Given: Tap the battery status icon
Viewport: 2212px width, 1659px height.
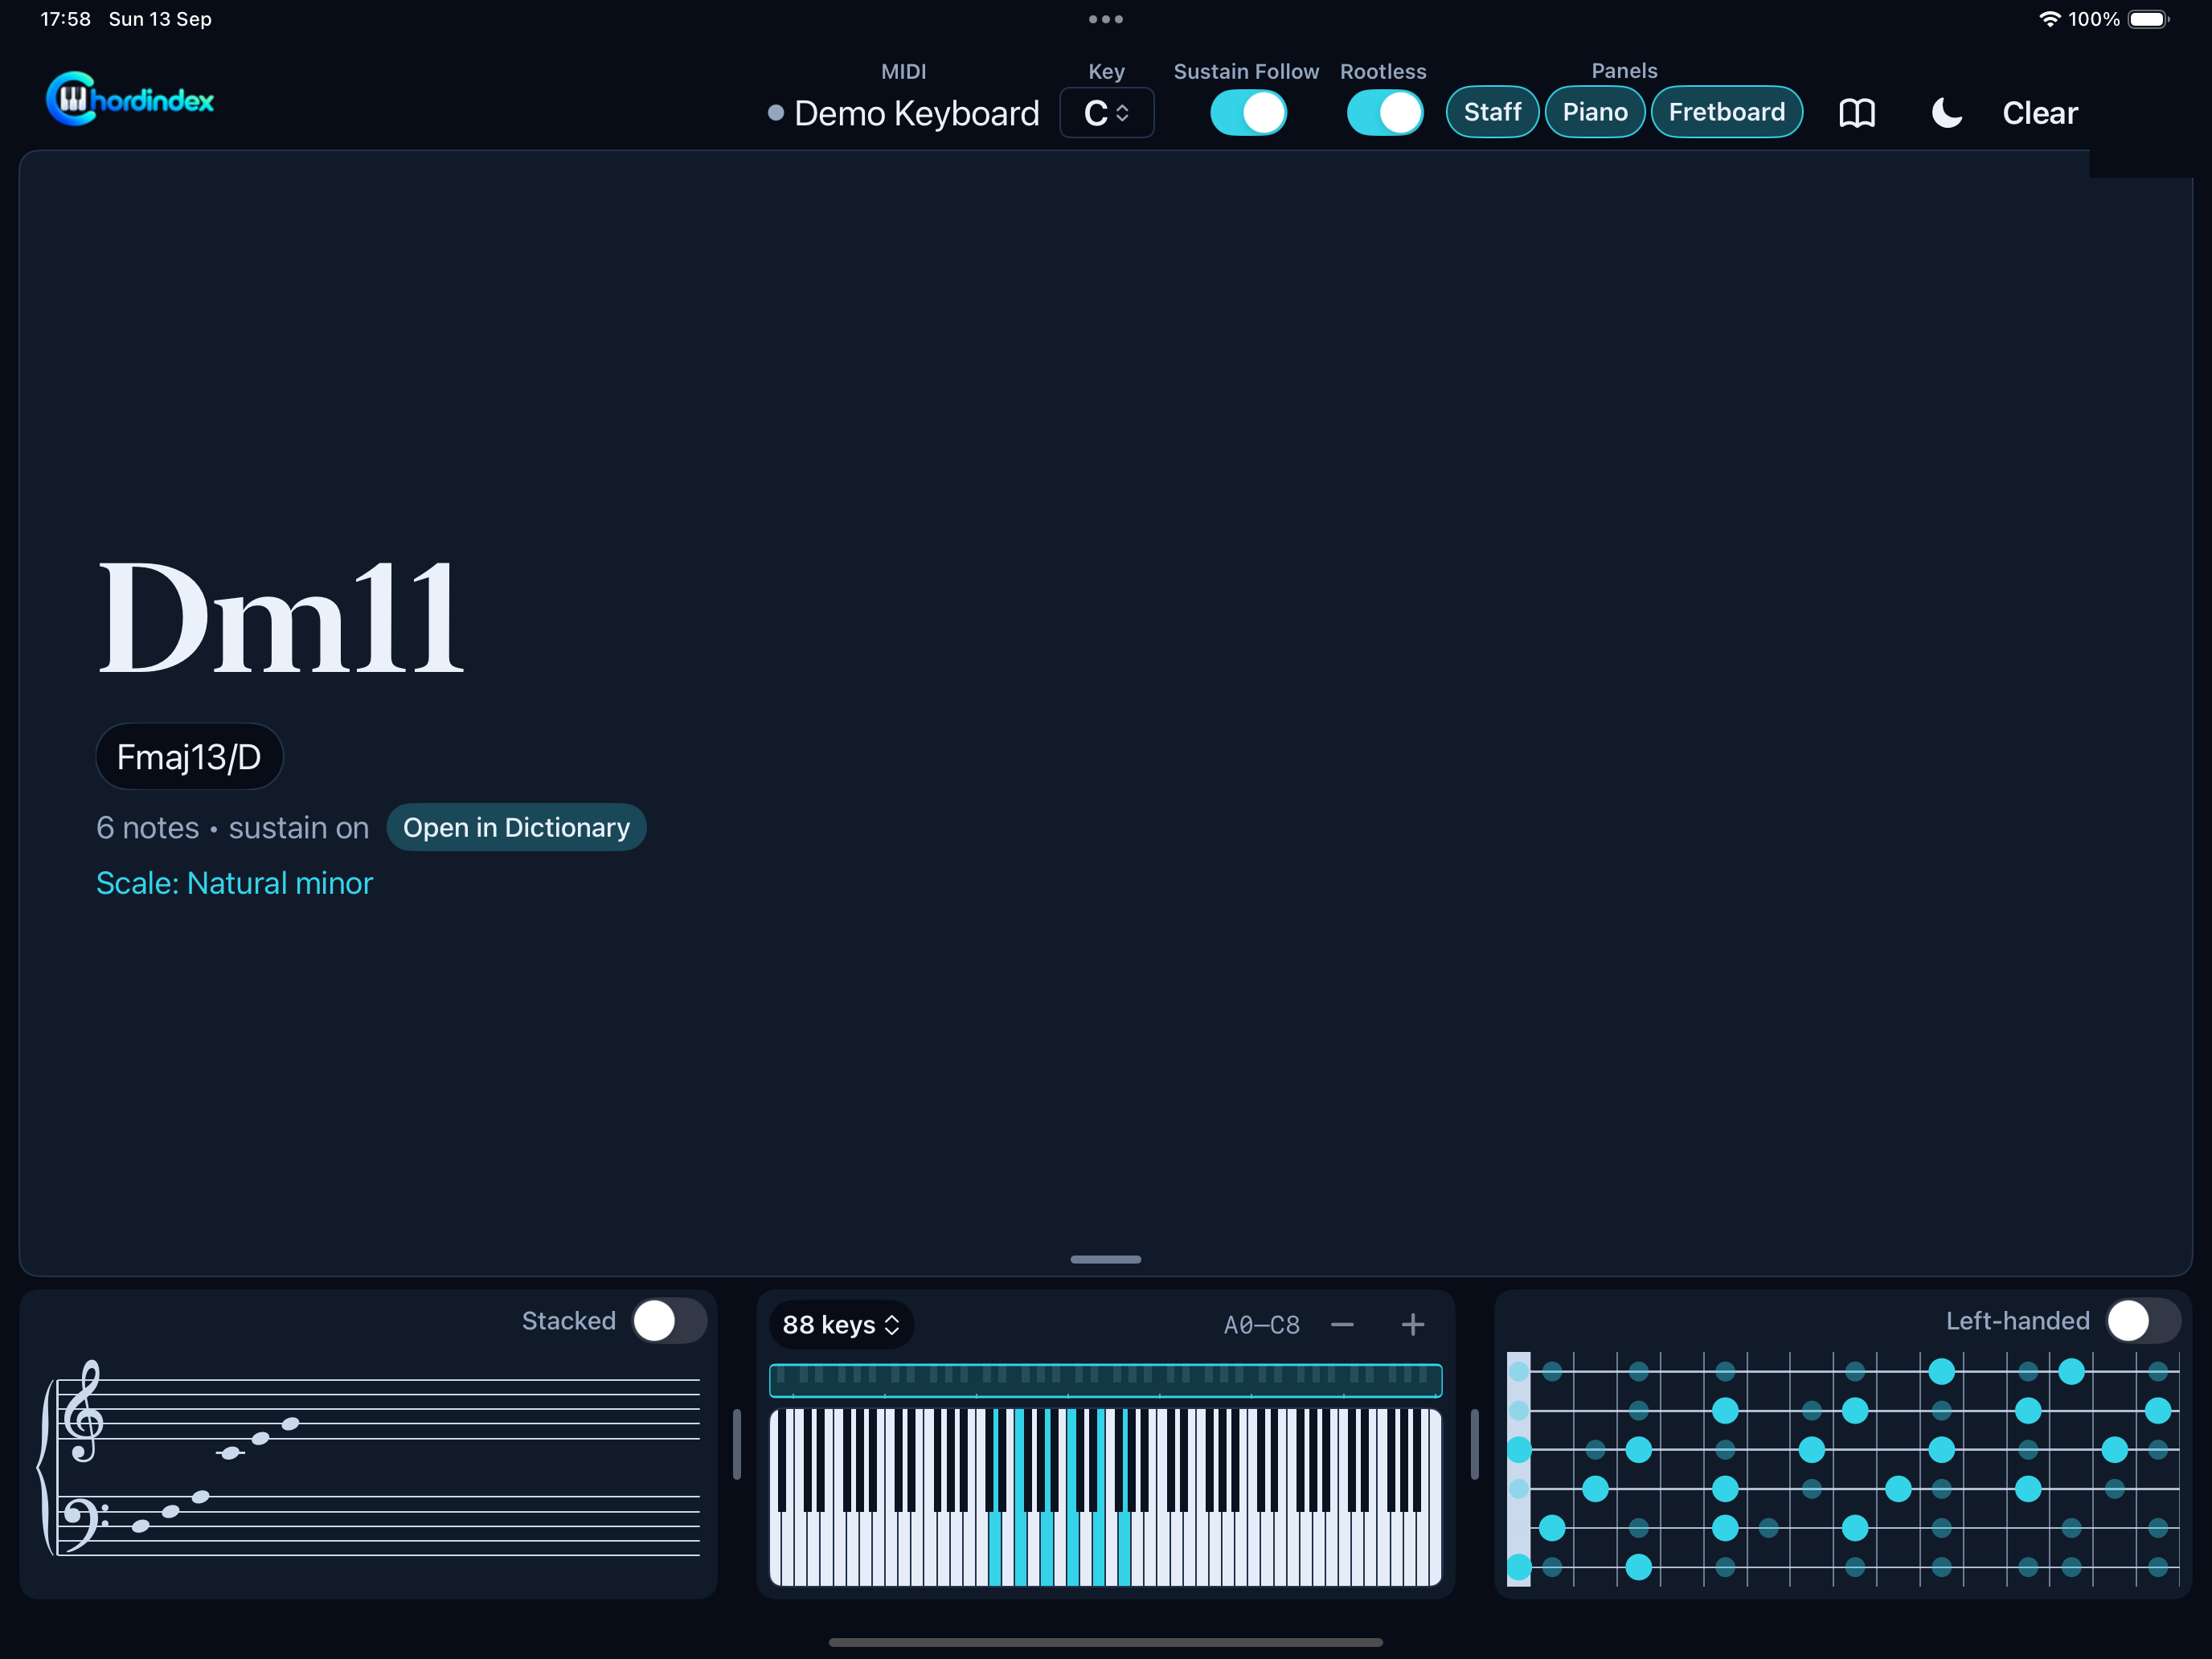Looking at the screenshot, I should [x=2148, y=19].
